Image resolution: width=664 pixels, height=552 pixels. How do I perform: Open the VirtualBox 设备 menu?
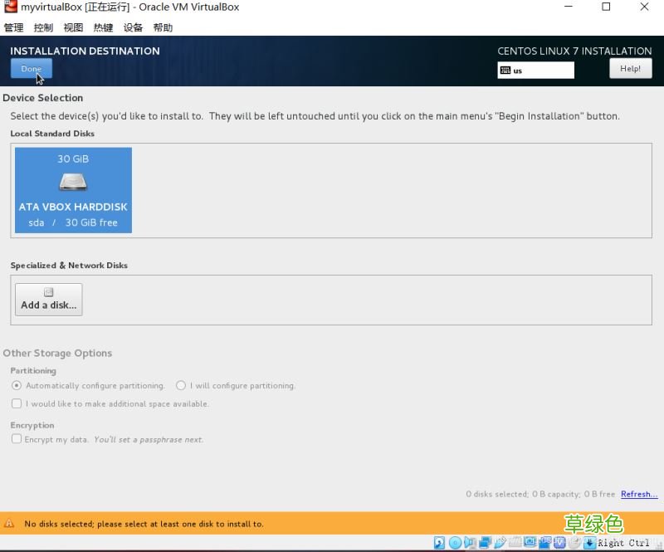(133, 27)
